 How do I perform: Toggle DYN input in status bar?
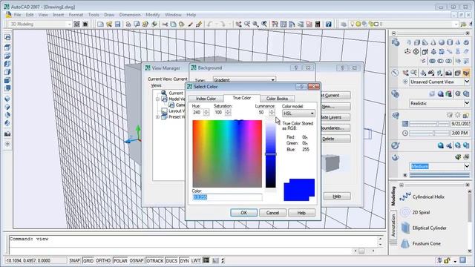184,260
